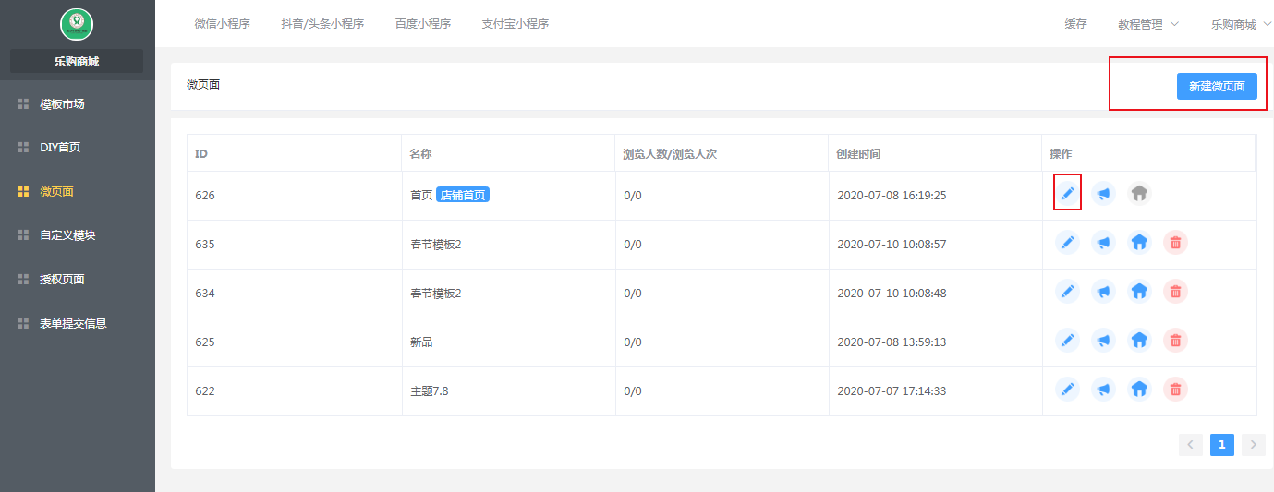1274x492 pixels.
Task: Edit page 635 using its pencil icon
Action: [x=1067, y=243]
